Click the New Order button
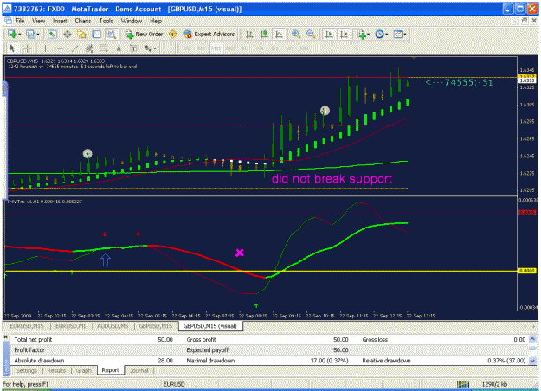The width and height of the screenshot is (541, 391). [145, 34]
